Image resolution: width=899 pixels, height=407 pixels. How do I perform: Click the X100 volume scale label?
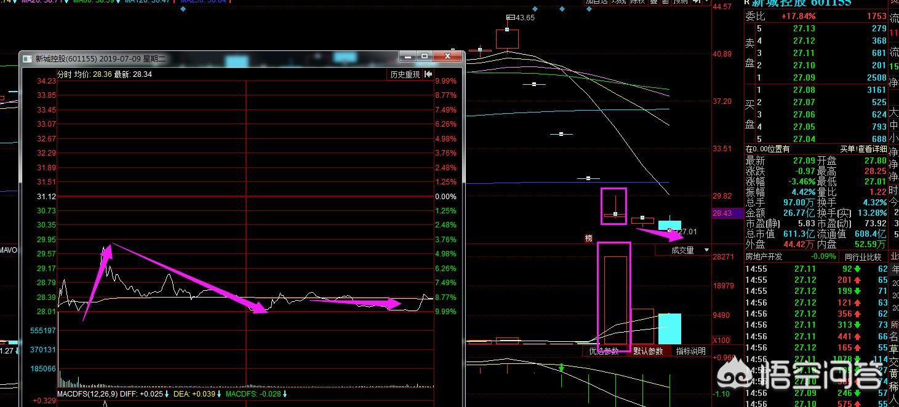[721, 340]
